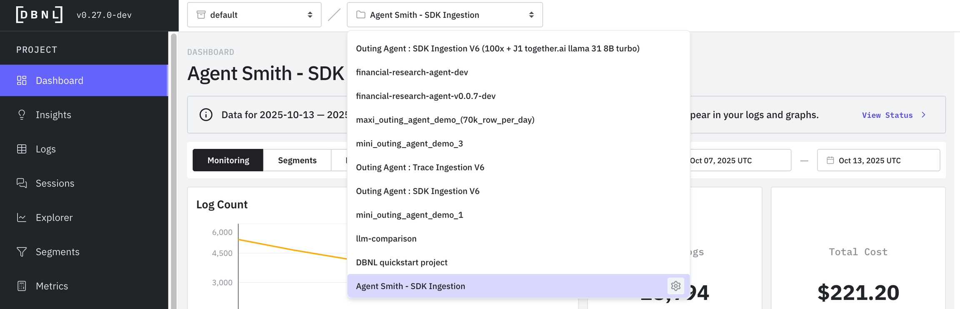The height and width of the screenshot is (309, 960).
Task: Click the Explorer chart icon
Action: pos(22,218)
